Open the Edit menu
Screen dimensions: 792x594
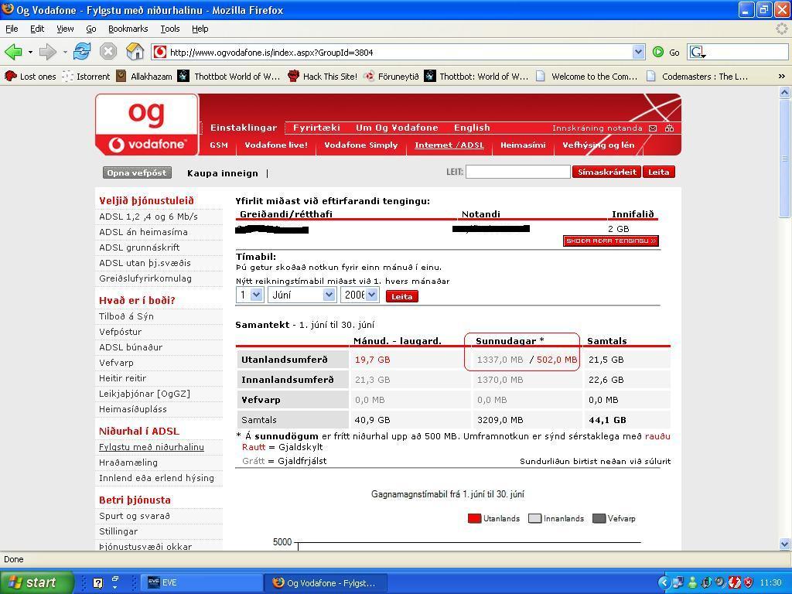pyautogui.click(x=37, y=29)
